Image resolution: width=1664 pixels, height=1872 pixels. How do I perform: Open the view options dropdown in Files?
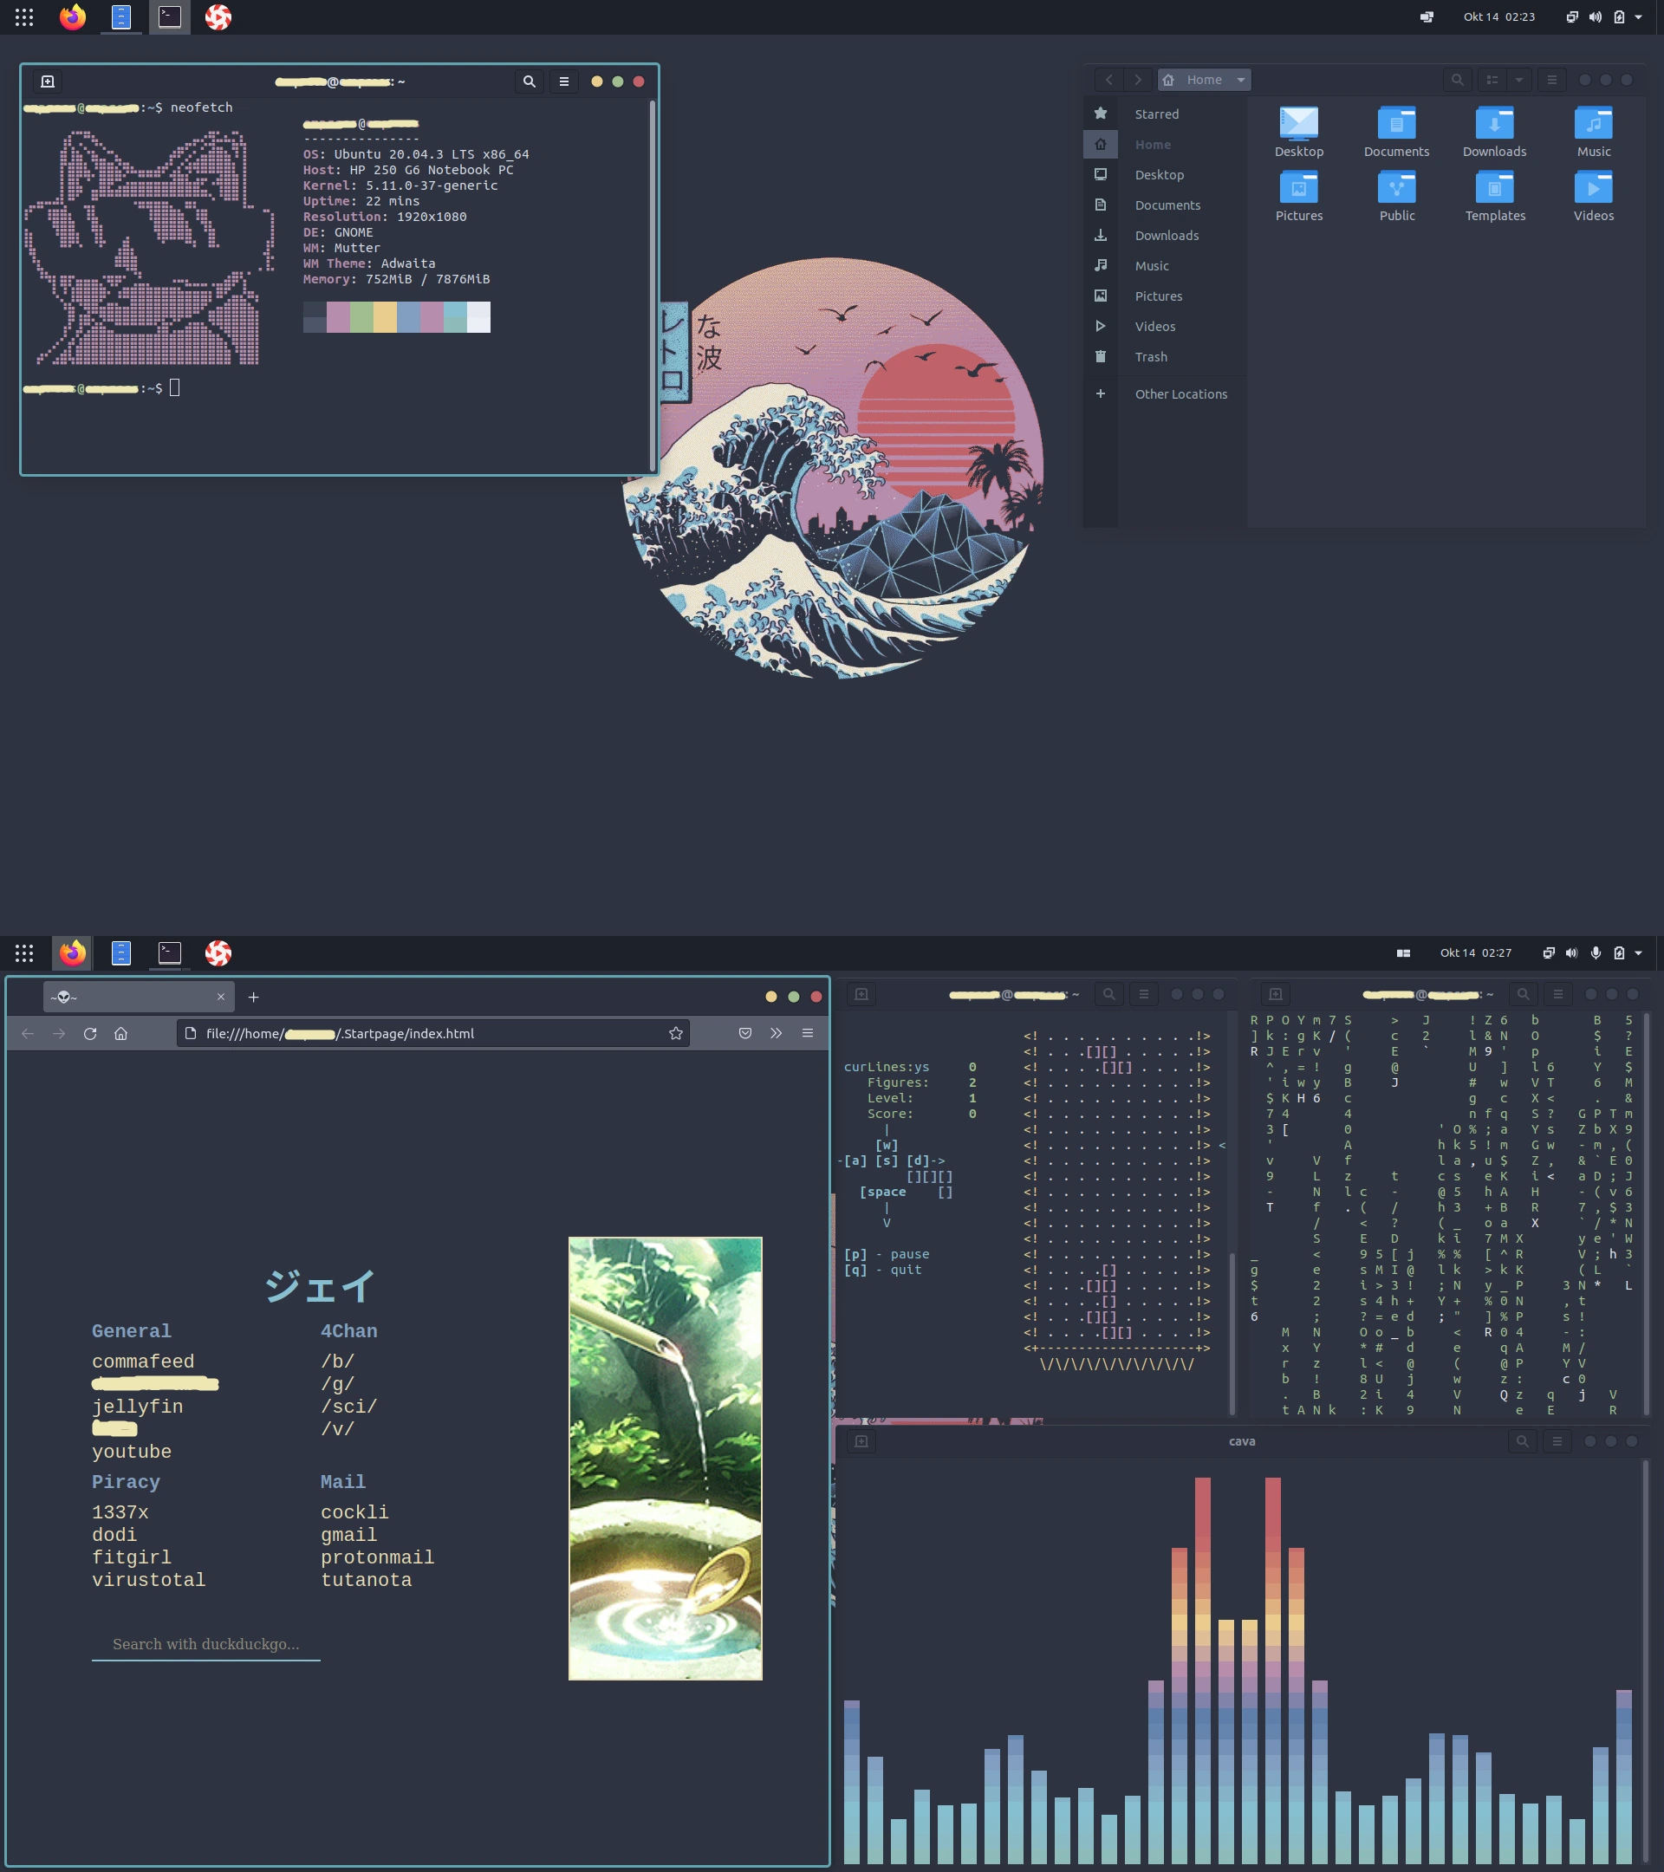coord(1519,80)
